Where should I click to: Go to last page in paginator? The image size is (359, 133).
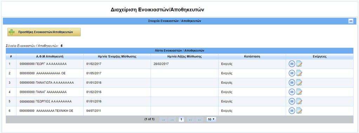(x=199, y=119)
